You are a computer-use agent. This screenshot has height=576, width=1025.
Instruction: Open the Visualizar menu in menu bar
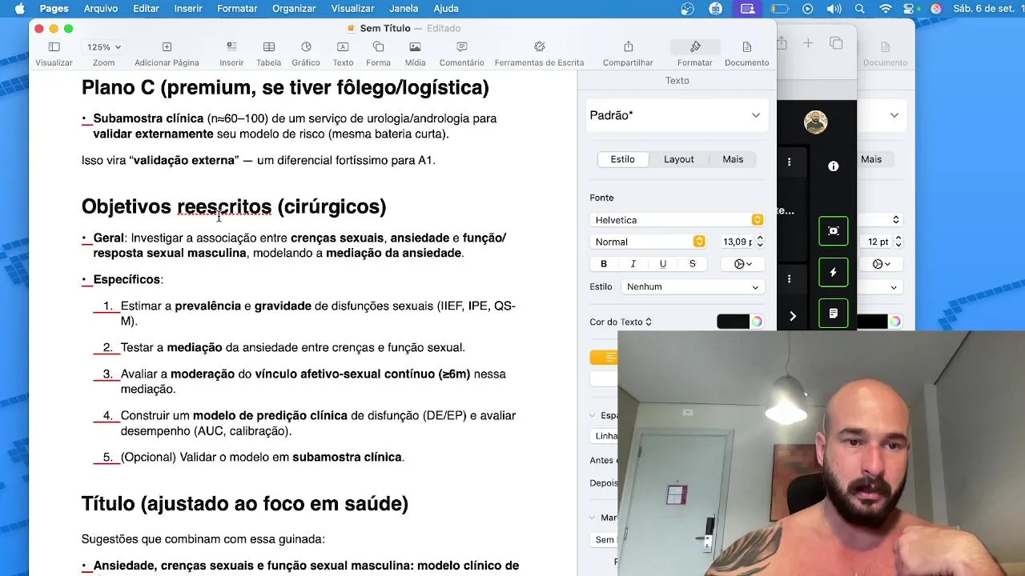(352, 9)
